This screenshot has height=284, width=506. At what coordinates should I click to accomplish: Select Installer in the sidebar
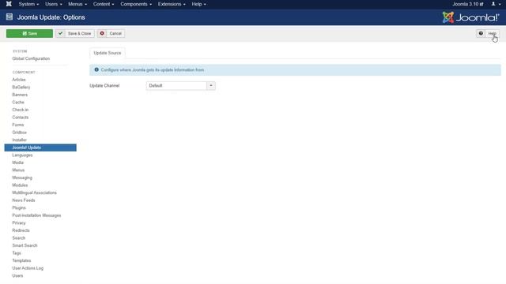point(19,140)
